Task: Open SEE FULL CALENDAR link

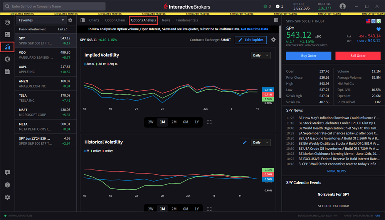Action: 333,206
